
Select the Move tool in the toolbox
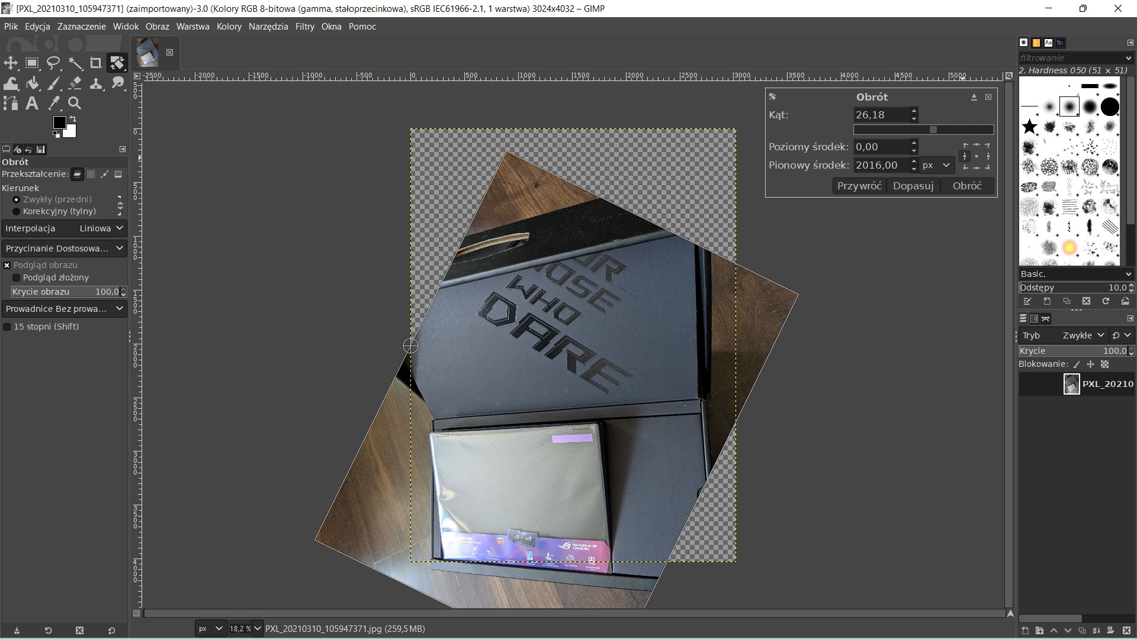pyautogui.click(x=11, y=63)
